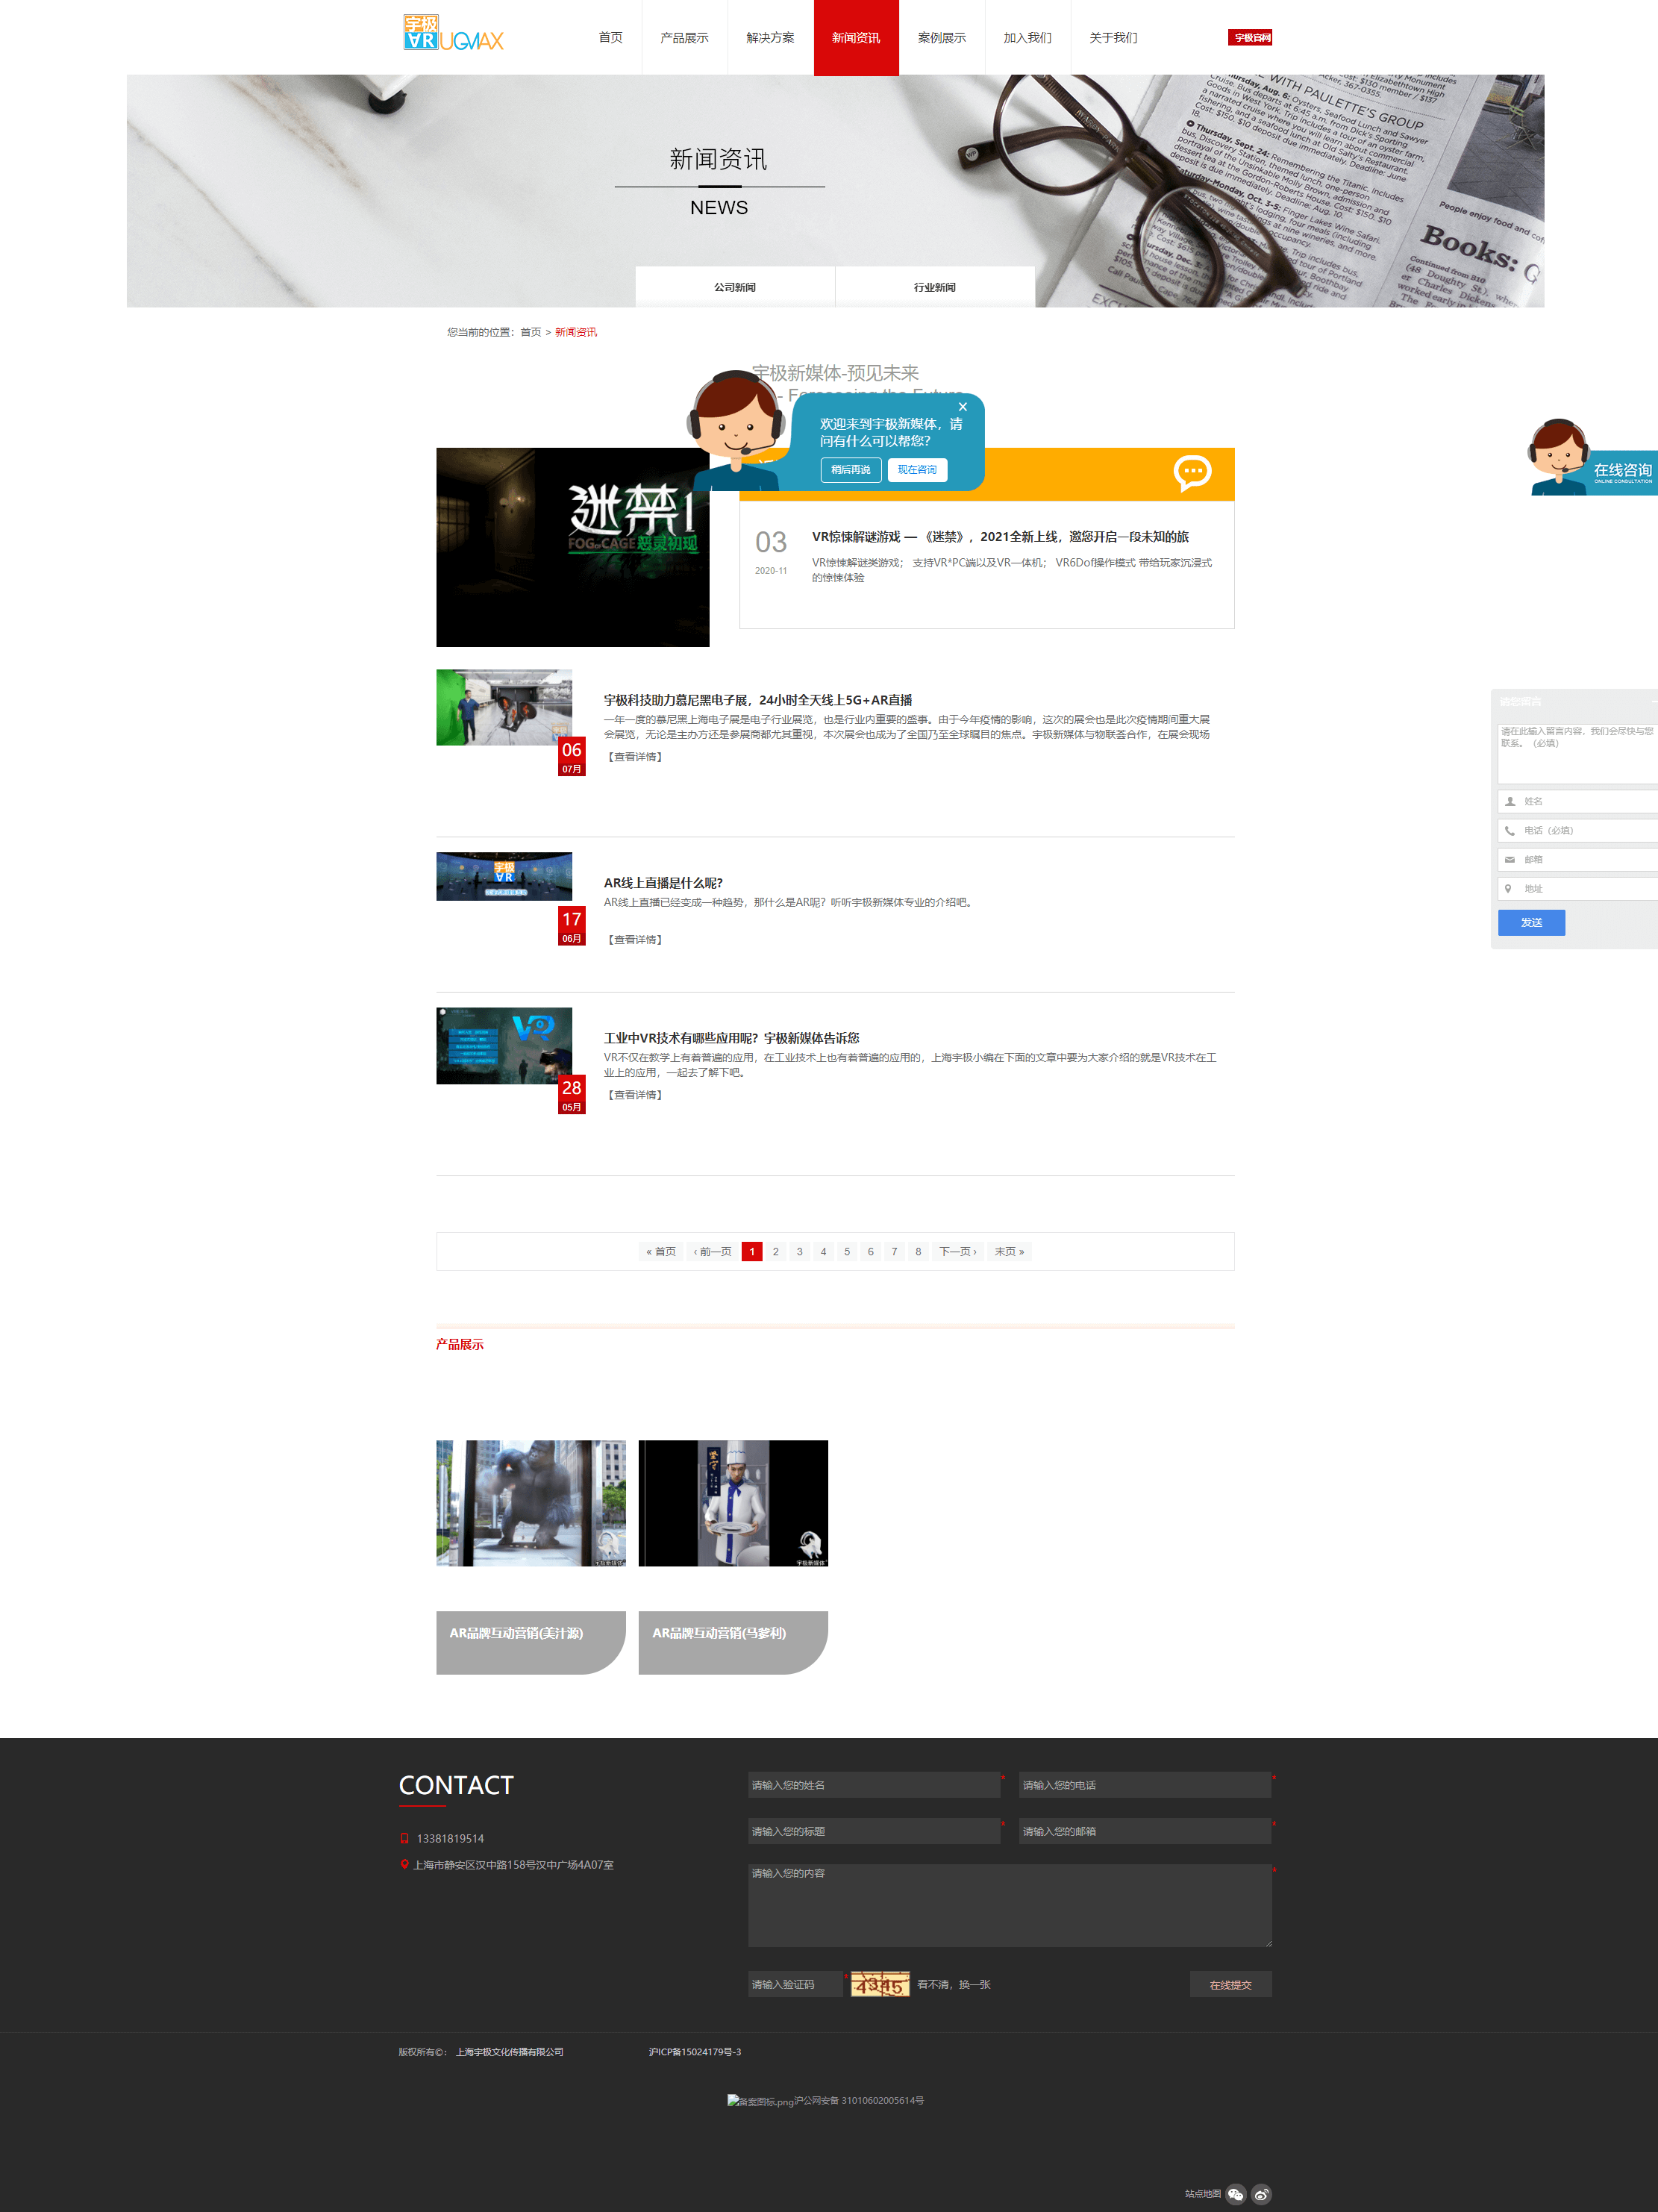Click the 稍后再说 button
Screen dimensions: 1658x2212
click(851, 470)
